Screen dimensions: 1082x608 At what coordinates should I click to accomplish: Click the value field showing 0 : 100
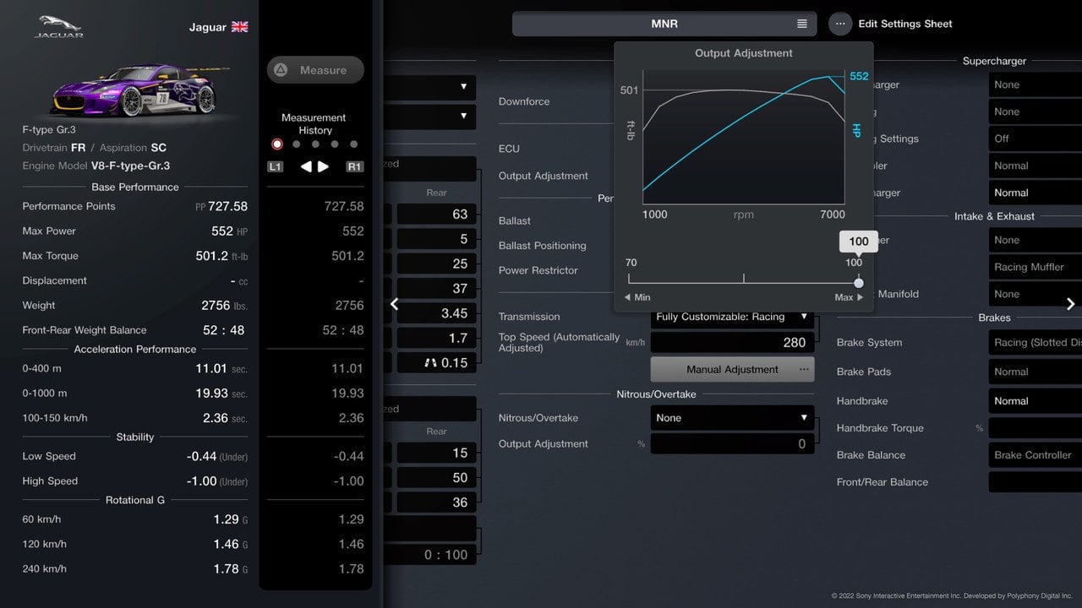pos(428,555)
